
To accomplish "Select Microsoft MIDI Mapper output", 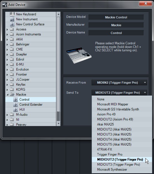I will (x=122, y=104).
